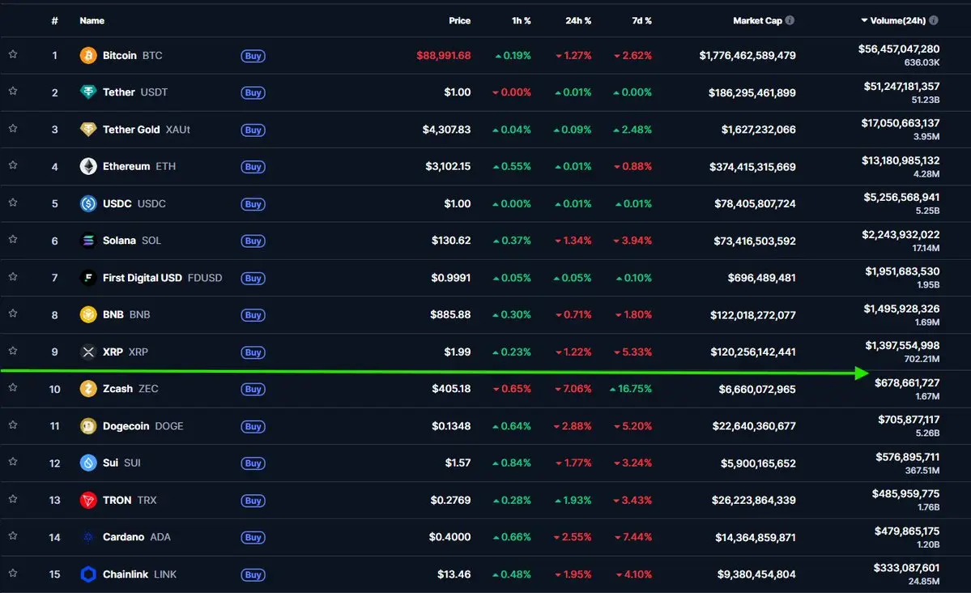Click TRON 24h change 1.93%
Viewport: 971px width, 593px height.
coord(573,500)
